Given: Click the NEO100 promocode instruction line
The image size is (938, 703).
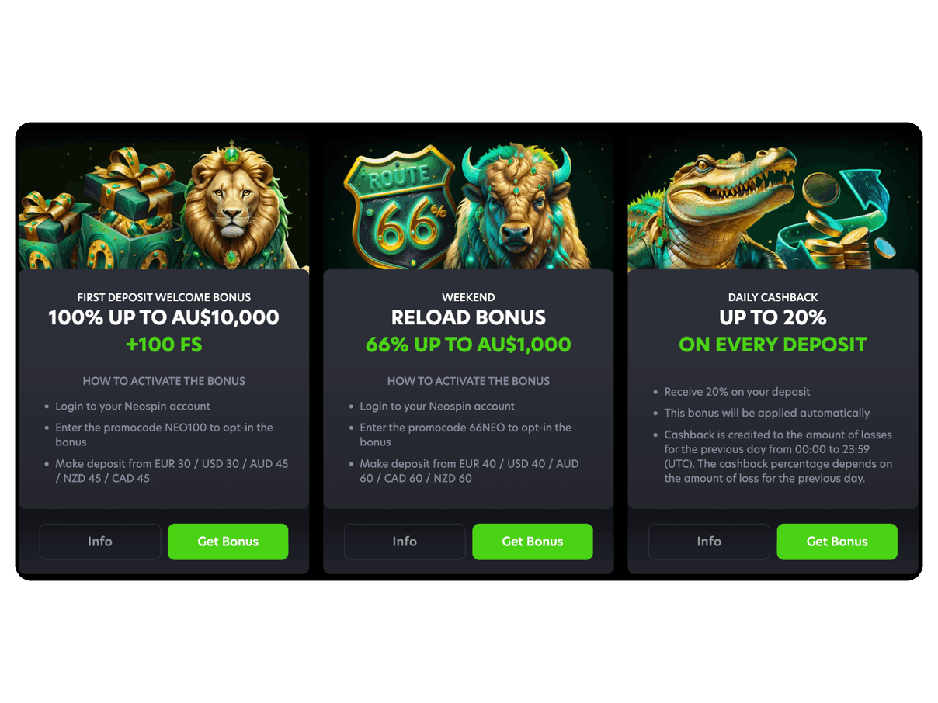Looking at the screenshot, I should click(164, 435).
